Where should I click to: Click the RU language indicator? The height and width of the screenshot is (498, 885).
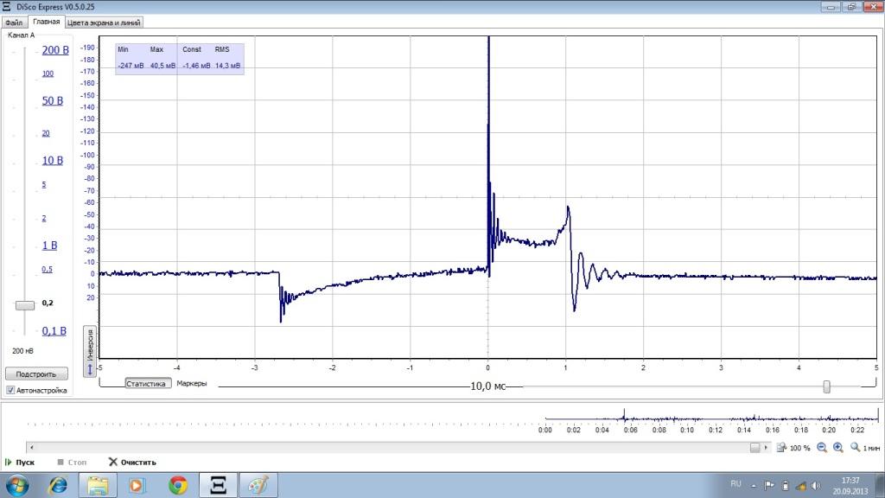click(736, 484)
